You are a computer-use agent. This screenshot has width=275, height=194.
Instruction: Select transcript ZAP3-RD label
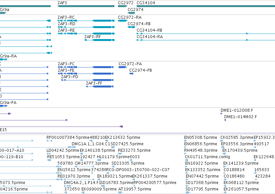(x=67, y=24)
